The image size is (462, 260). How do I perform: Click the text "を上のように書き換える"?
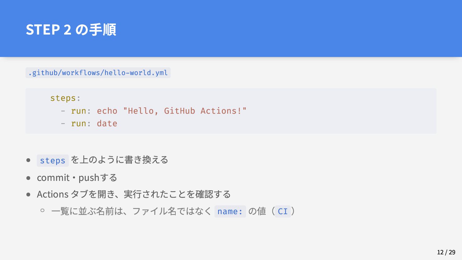coord(119,160)
